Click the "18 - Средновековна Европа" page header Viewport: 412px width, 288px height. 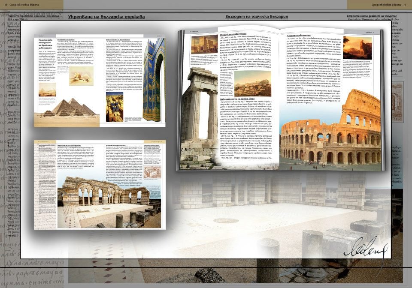21,5
